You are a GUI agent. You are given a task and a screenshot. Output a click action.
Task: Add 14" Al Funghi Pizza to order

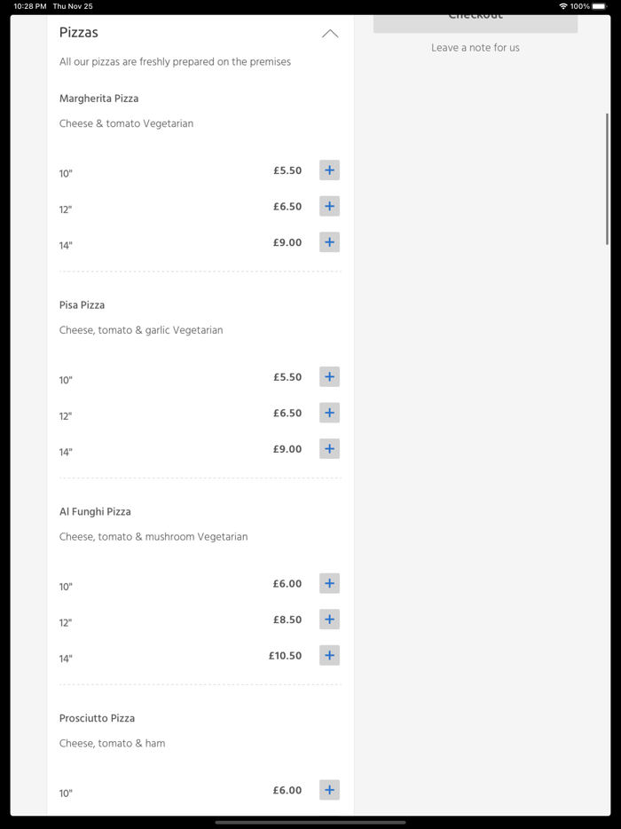tap(329, 656)
